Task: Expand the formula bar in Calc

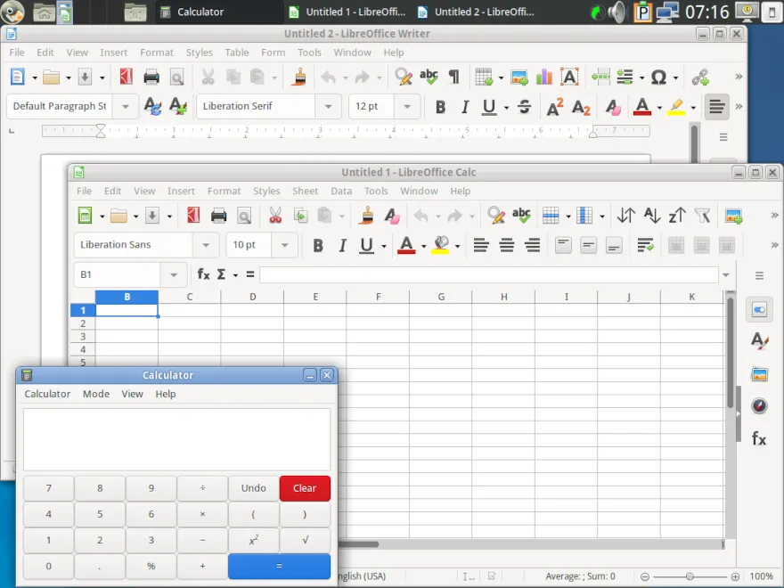Action: tap(725, 274)
